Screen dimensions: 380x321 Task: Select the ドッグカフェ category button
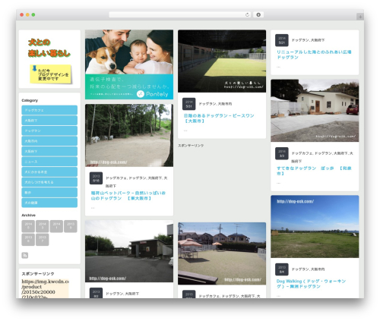pyautogui.click(x=49, y=110)
